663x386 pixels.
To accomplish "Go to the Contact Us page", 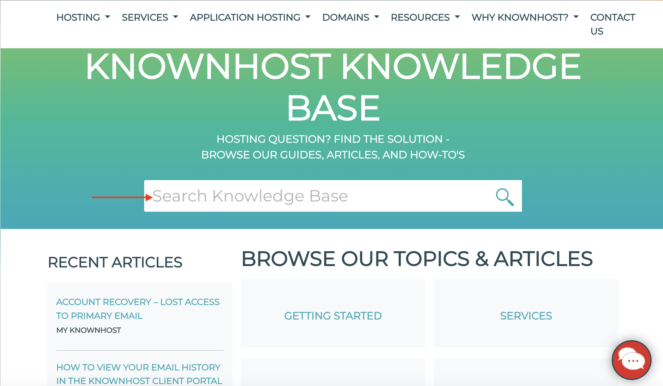I will coord(612,24).
